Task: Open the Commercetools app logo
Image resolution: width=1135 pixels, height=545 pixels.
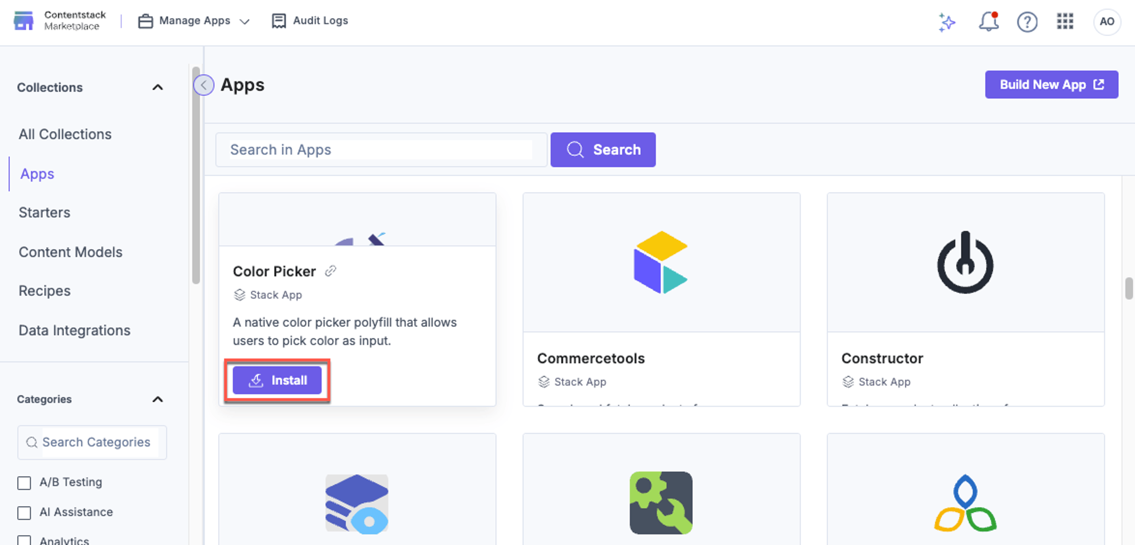Action: [x=661, y=262]
